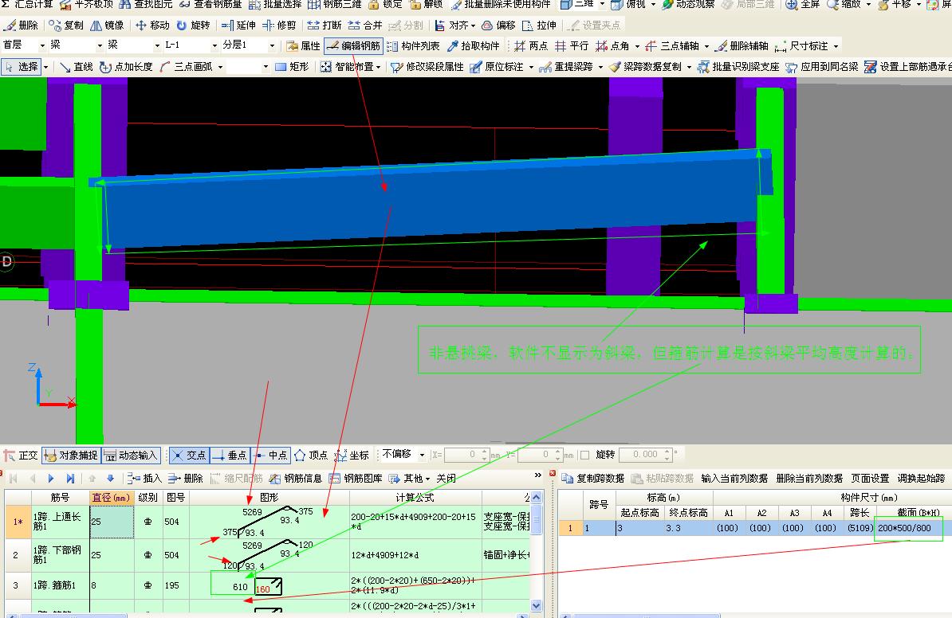952x618 pixels.
Task: Expand the 原位标注 dropdown arrow
Action: click(x=531, y=67)
